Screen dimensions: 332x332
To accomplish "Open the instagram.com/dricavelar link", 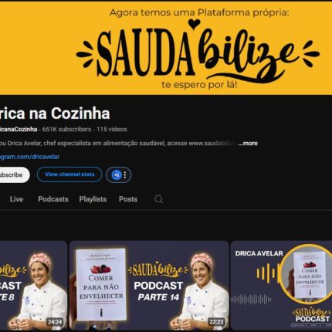I will tap(29, 157).
